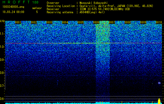Viewport: 164px width, 104px height.
Task: Click the date stamp 10.03.24 08:00
Action: pos(13,12)
